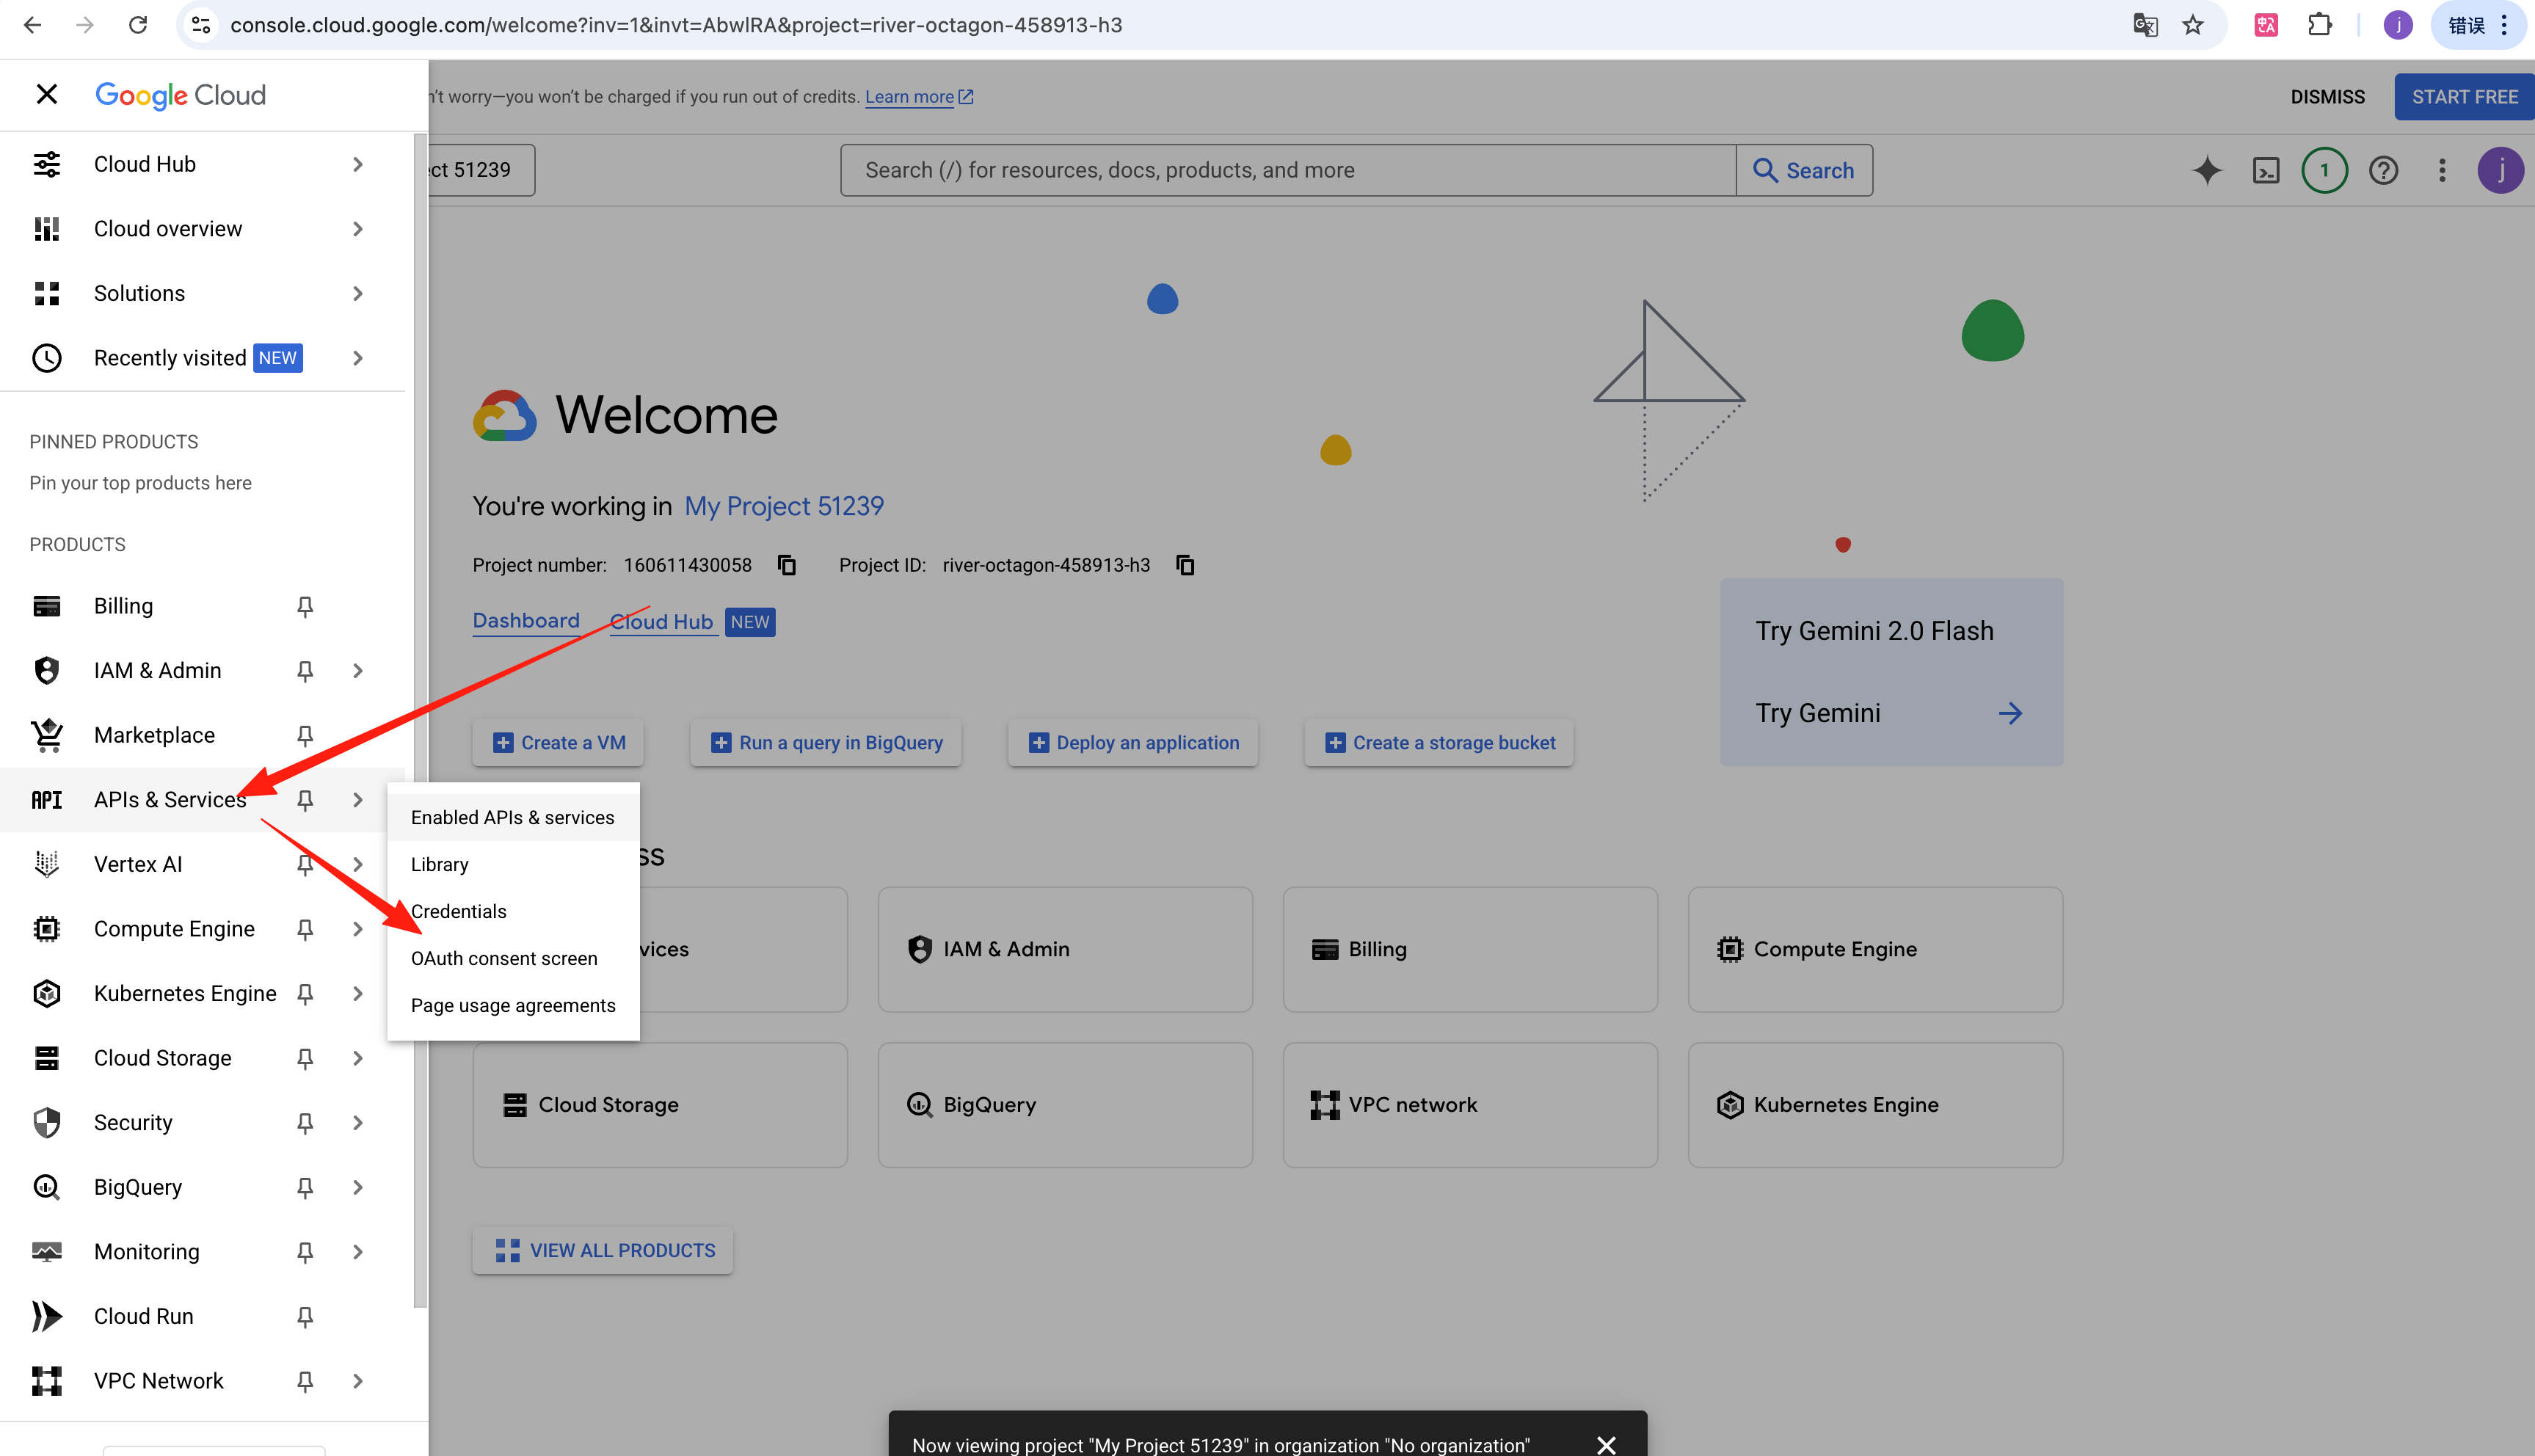
Task: Open Gemini AI sparkle icon in top bar
Action: (2207, 171)
